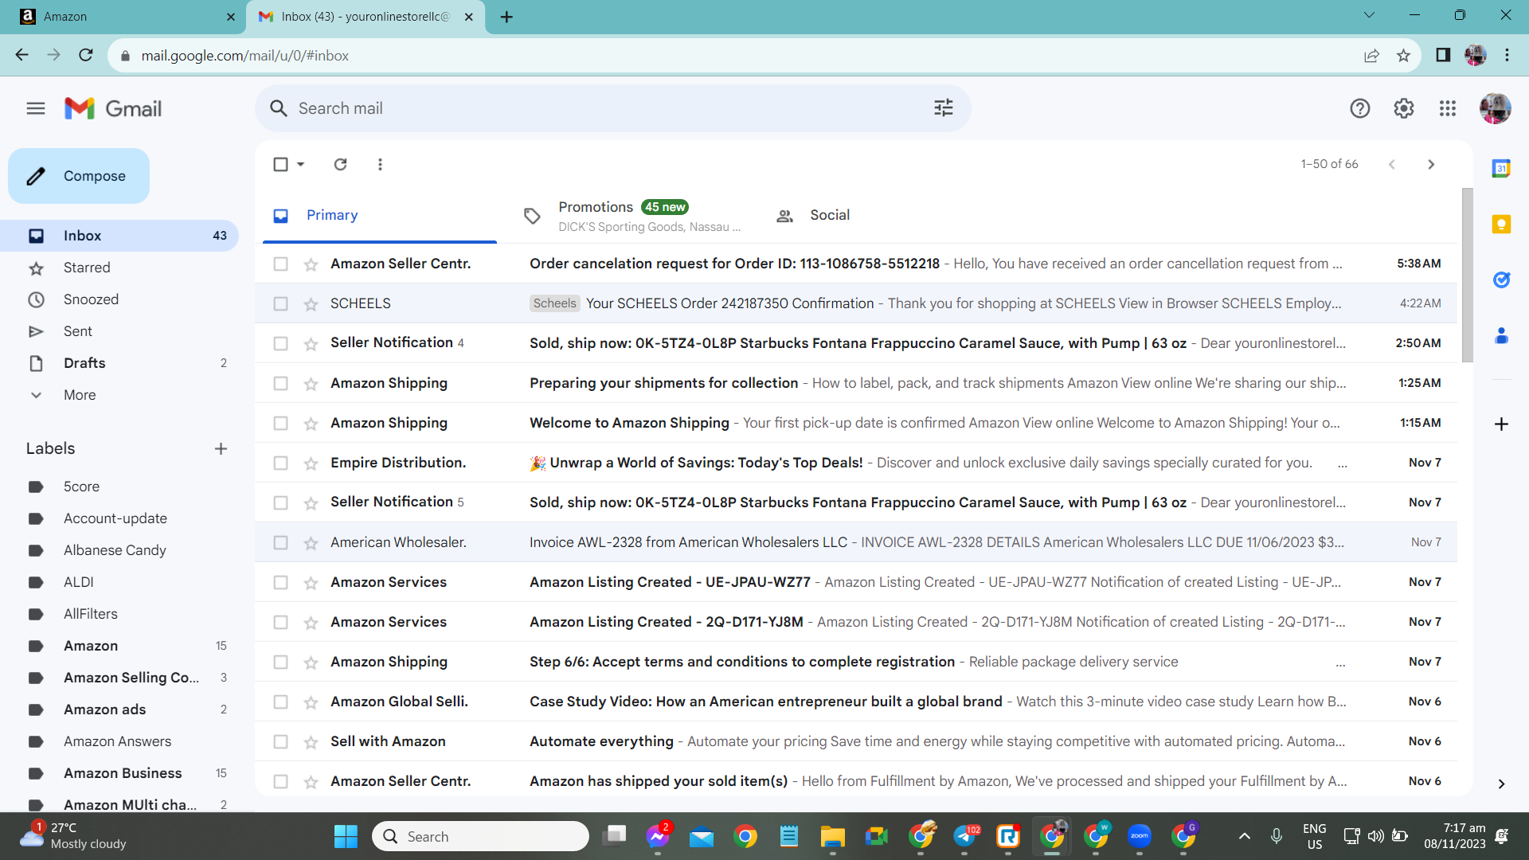Screen dimensions: 1529x860
Task: Click the Windows taskbar Search box
Action: (480, 836)
